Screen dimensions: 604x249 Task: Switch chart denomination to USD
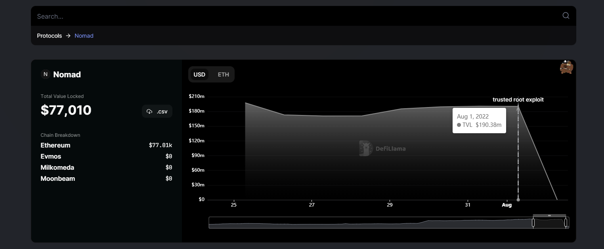(x=199, y=75)
